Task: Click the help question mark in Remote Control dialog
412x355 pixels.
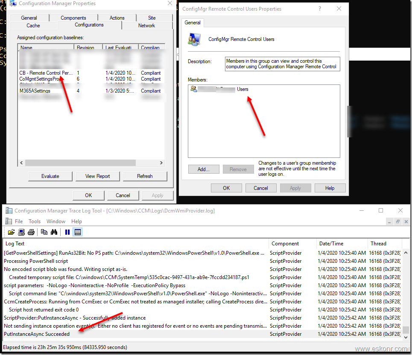Action: pyautogui.click(x=319, y=9)
